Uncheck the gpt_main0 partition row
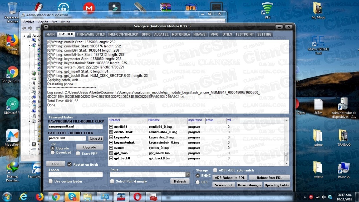Screen dimensions: 359x202 [111, 153]
